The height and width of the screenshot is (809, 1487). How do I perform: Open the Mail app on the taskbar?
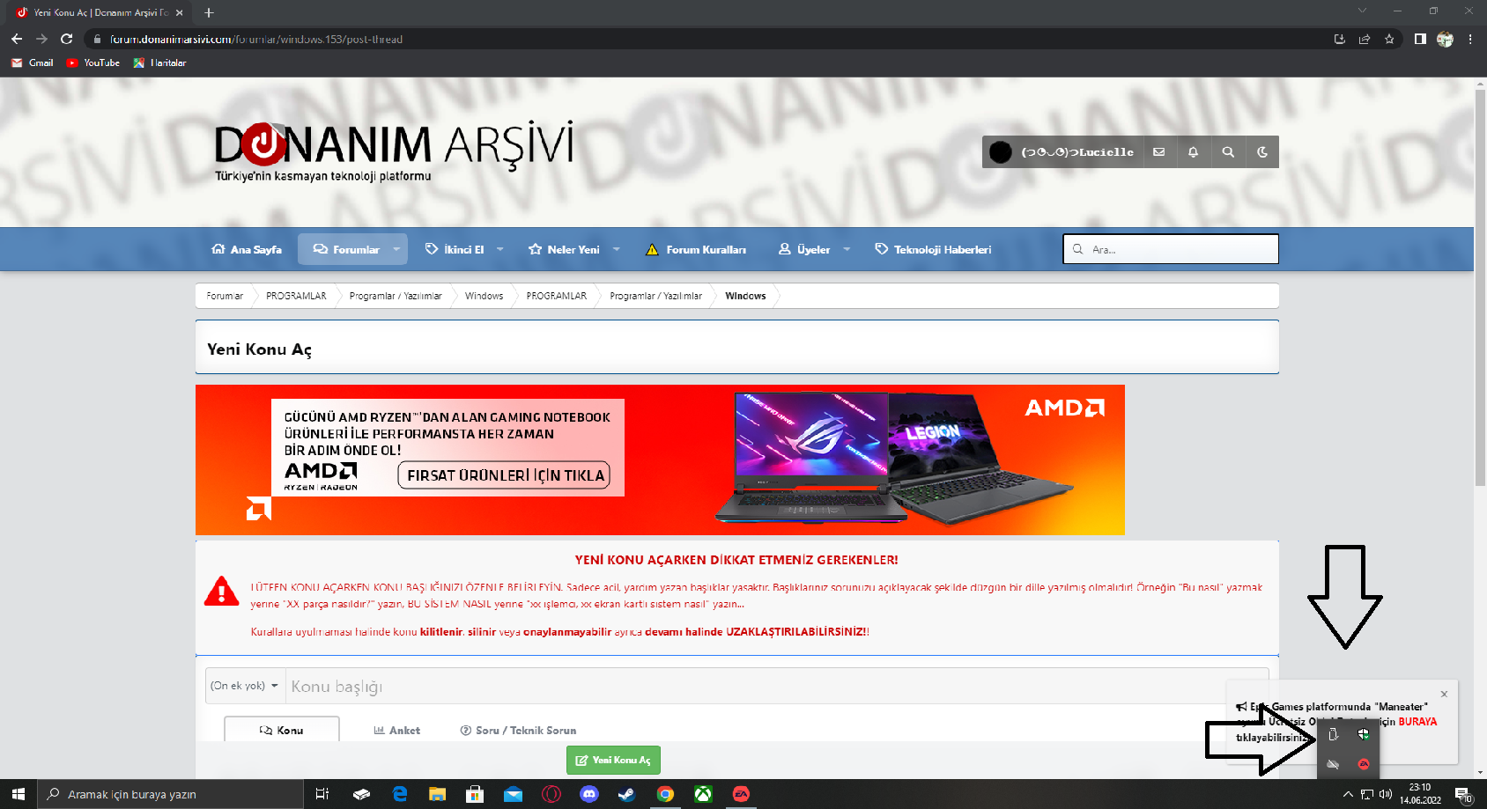coord(513,794)
